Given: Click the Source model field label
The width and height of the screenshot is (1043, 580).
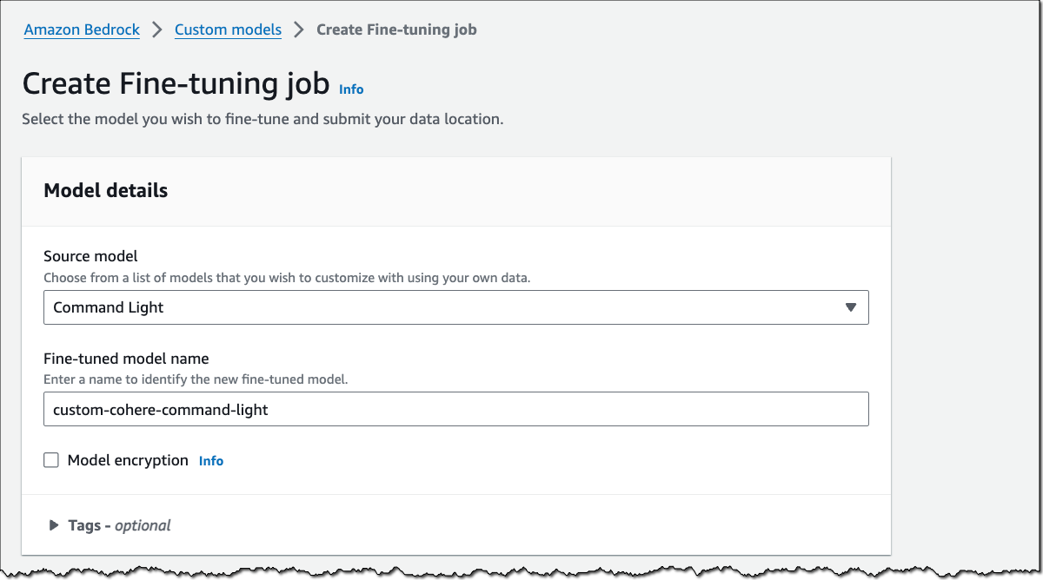Looking at the screenshot, I should coord(90,256).
